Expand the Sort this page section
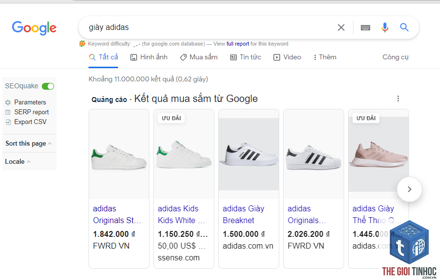This screenshot has height=280, width=440. pyautogui.click(x=29, y=143)
